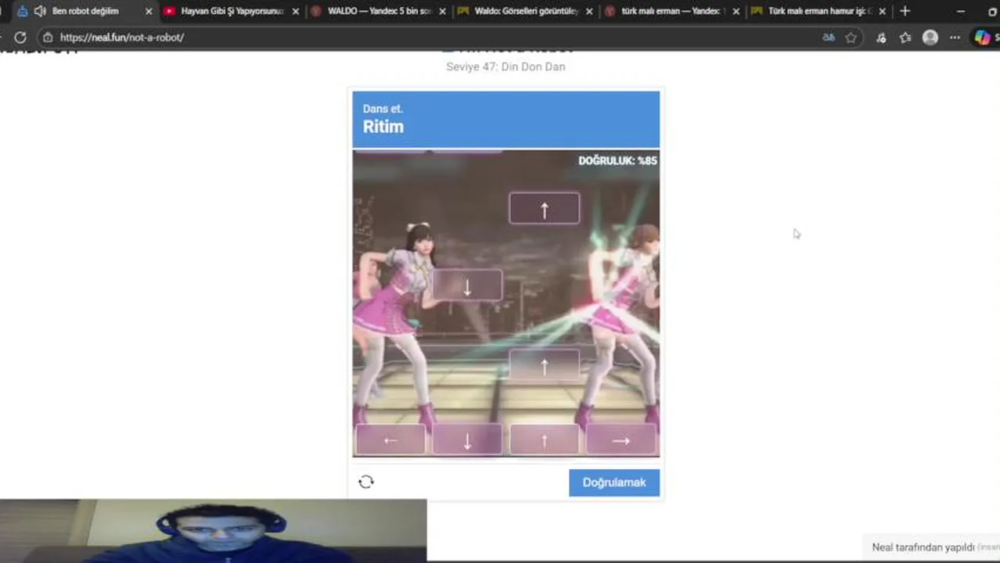Click the webcam video thumbnail
1000x563 pixels.
(214, 531)
